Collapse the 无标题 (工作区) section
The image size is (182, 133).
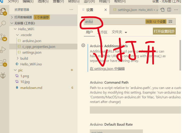12,23
